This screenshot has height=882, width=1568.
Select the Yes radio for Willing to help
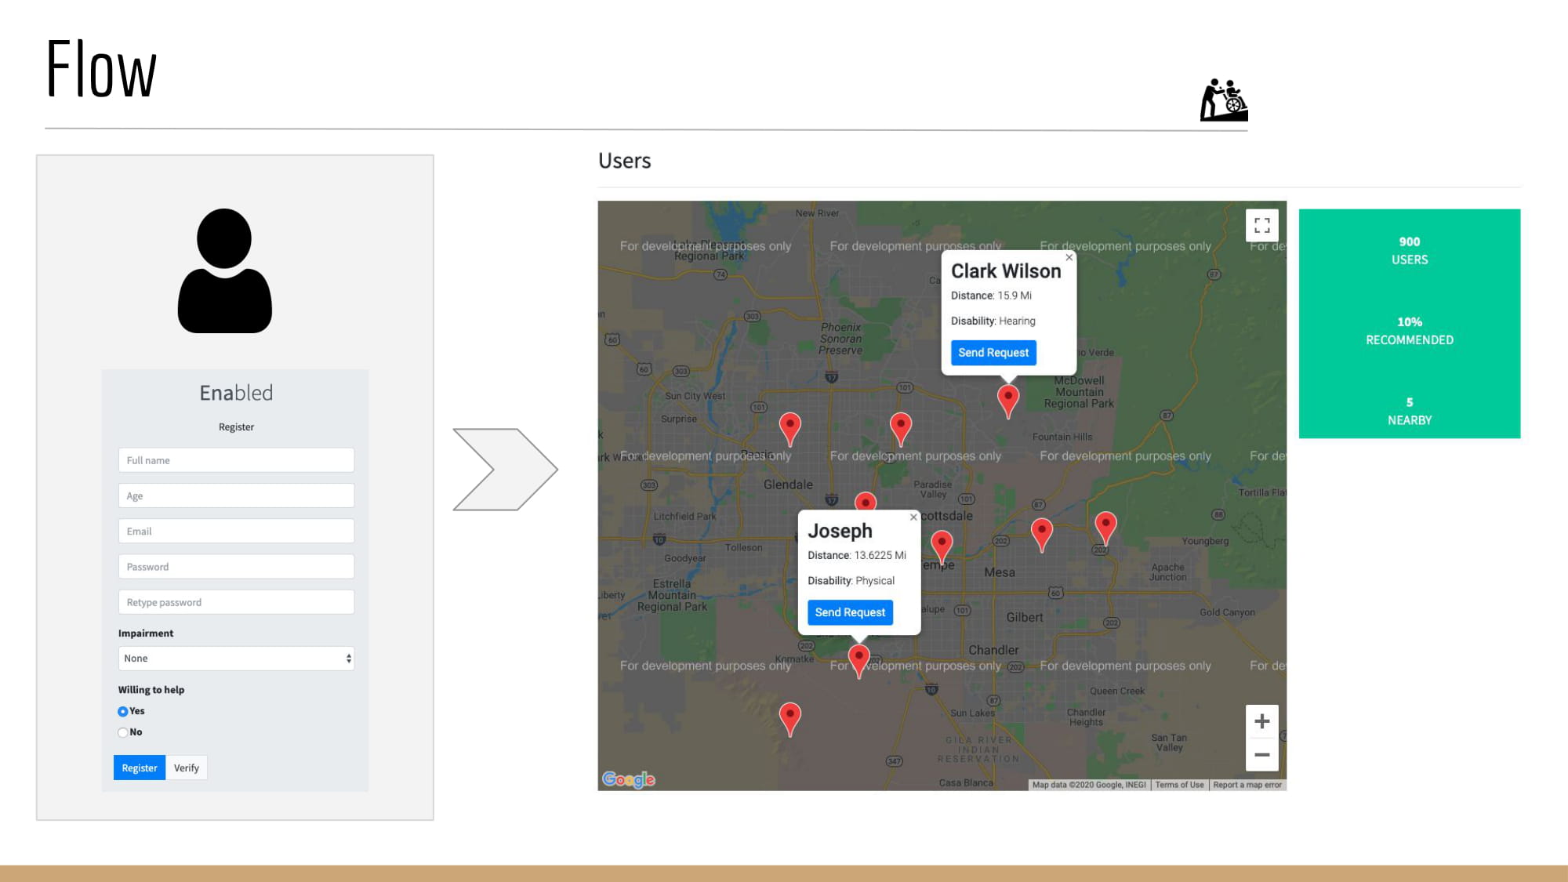click(123, 712)
